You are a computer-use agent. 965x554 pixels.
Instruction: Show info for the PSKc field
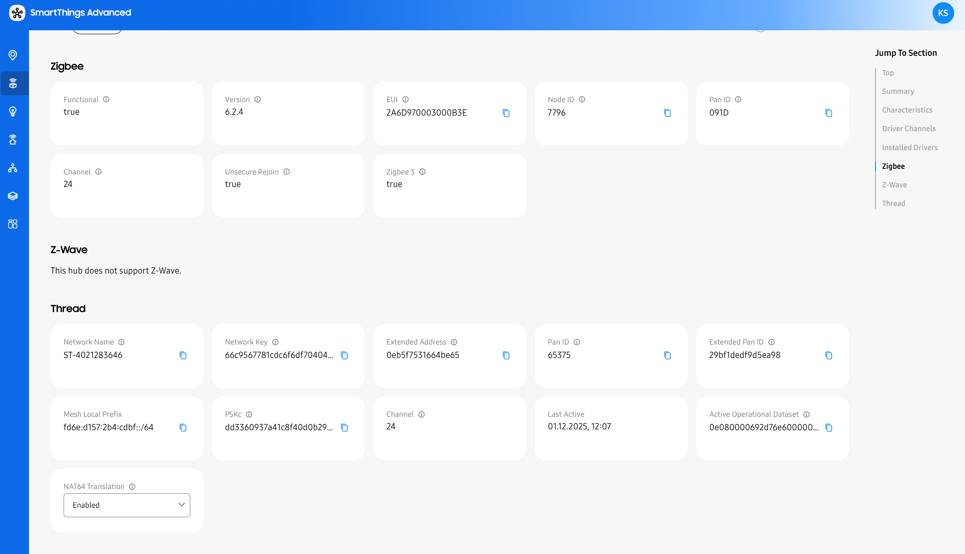249,414
